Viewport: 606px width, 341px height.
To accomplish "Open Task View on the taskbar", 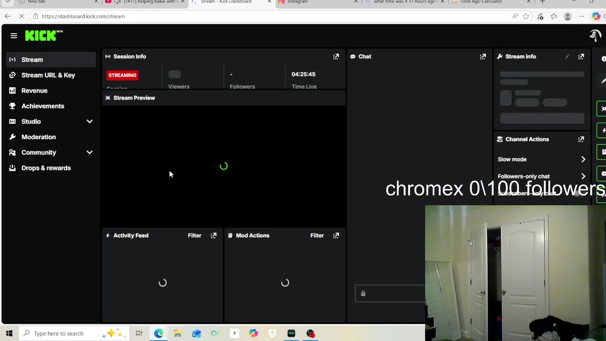I will point(139,333).
